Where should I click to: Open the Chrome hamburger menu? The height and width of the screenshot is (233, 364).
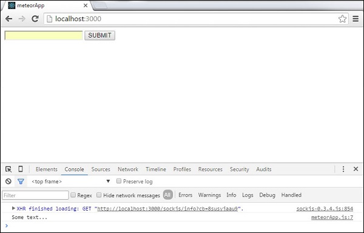(356, 19)
